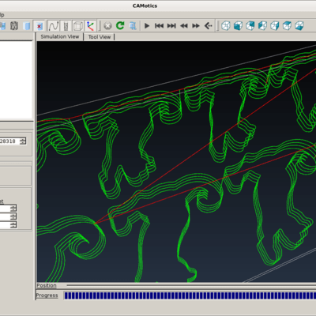Click the dashed left-arrow direction icon
The height and width of the screenshot is (316, 316).
coord(209,26)
